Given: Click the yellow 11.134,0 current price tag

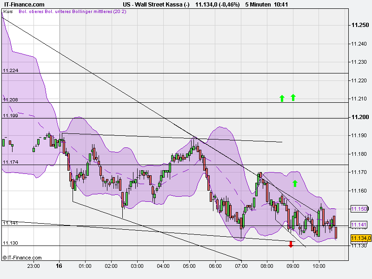Looking at the screenshot, I should coord(360,238).
